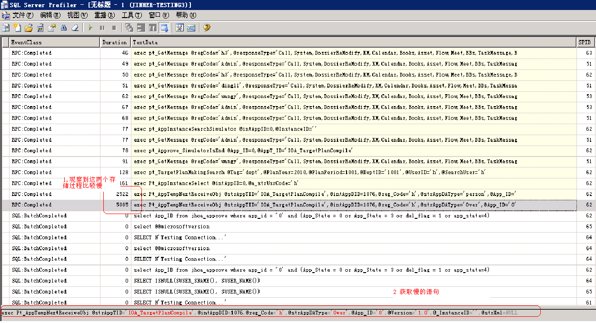Click the Duration column header

pos(115,42)
